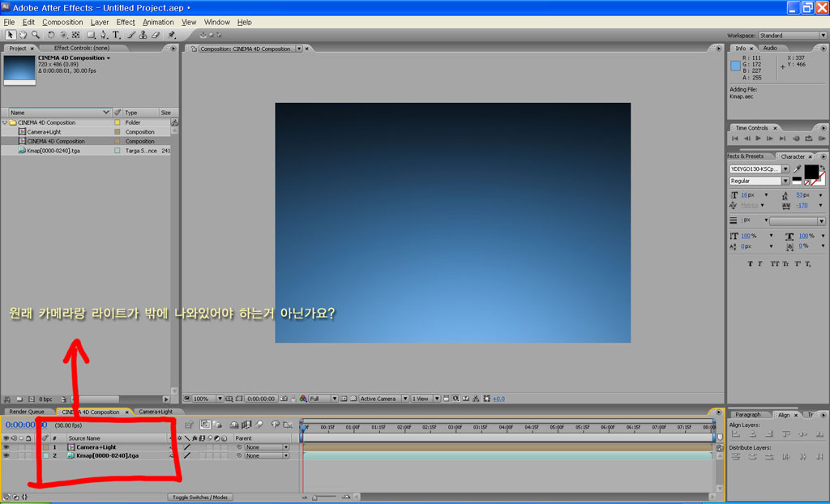Image resolution: width=830 pixels, height=504 pixels.
Task: Open the 1 View layout dropdown
Action: coord(426,399)
